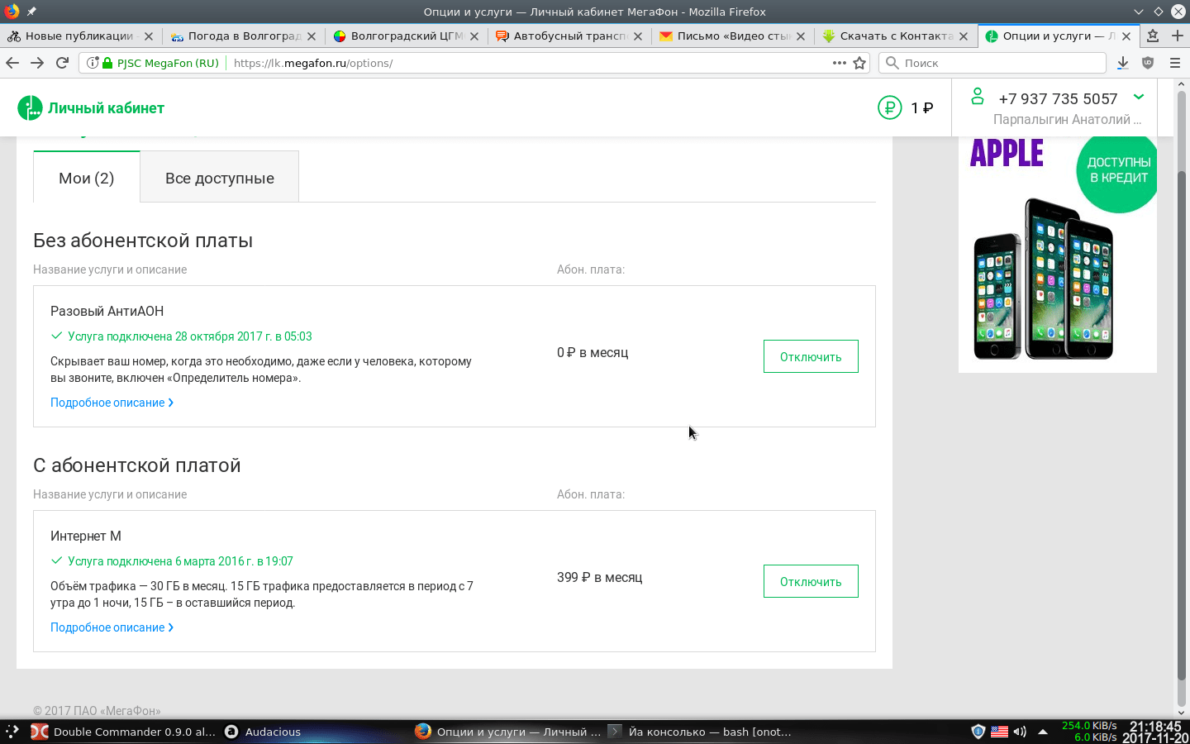The height and width of the screenshot is (744, 1190).
Task: Switch to Audacious in the taskbar
Action: click(263, 732)
